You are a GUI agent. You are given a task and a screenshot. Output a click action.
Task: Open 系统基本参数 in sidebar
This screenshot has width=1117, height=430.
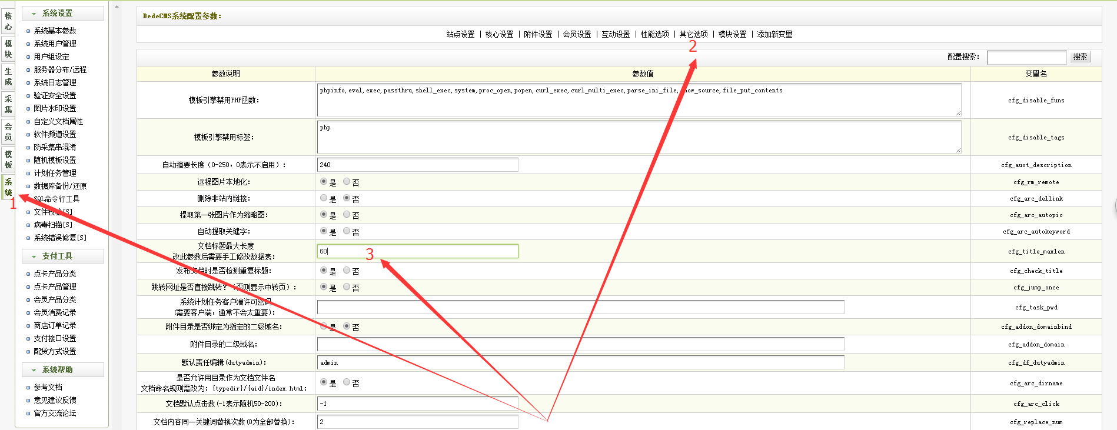tap(55, 31)
